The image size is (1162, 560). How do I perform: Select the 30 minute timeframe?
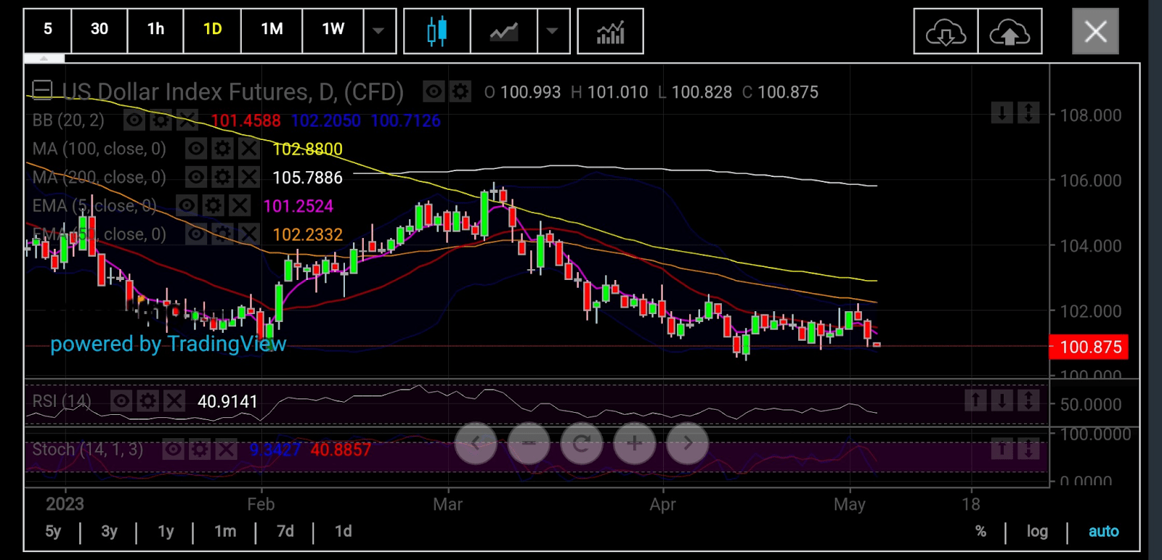click(x=99, y=31)
